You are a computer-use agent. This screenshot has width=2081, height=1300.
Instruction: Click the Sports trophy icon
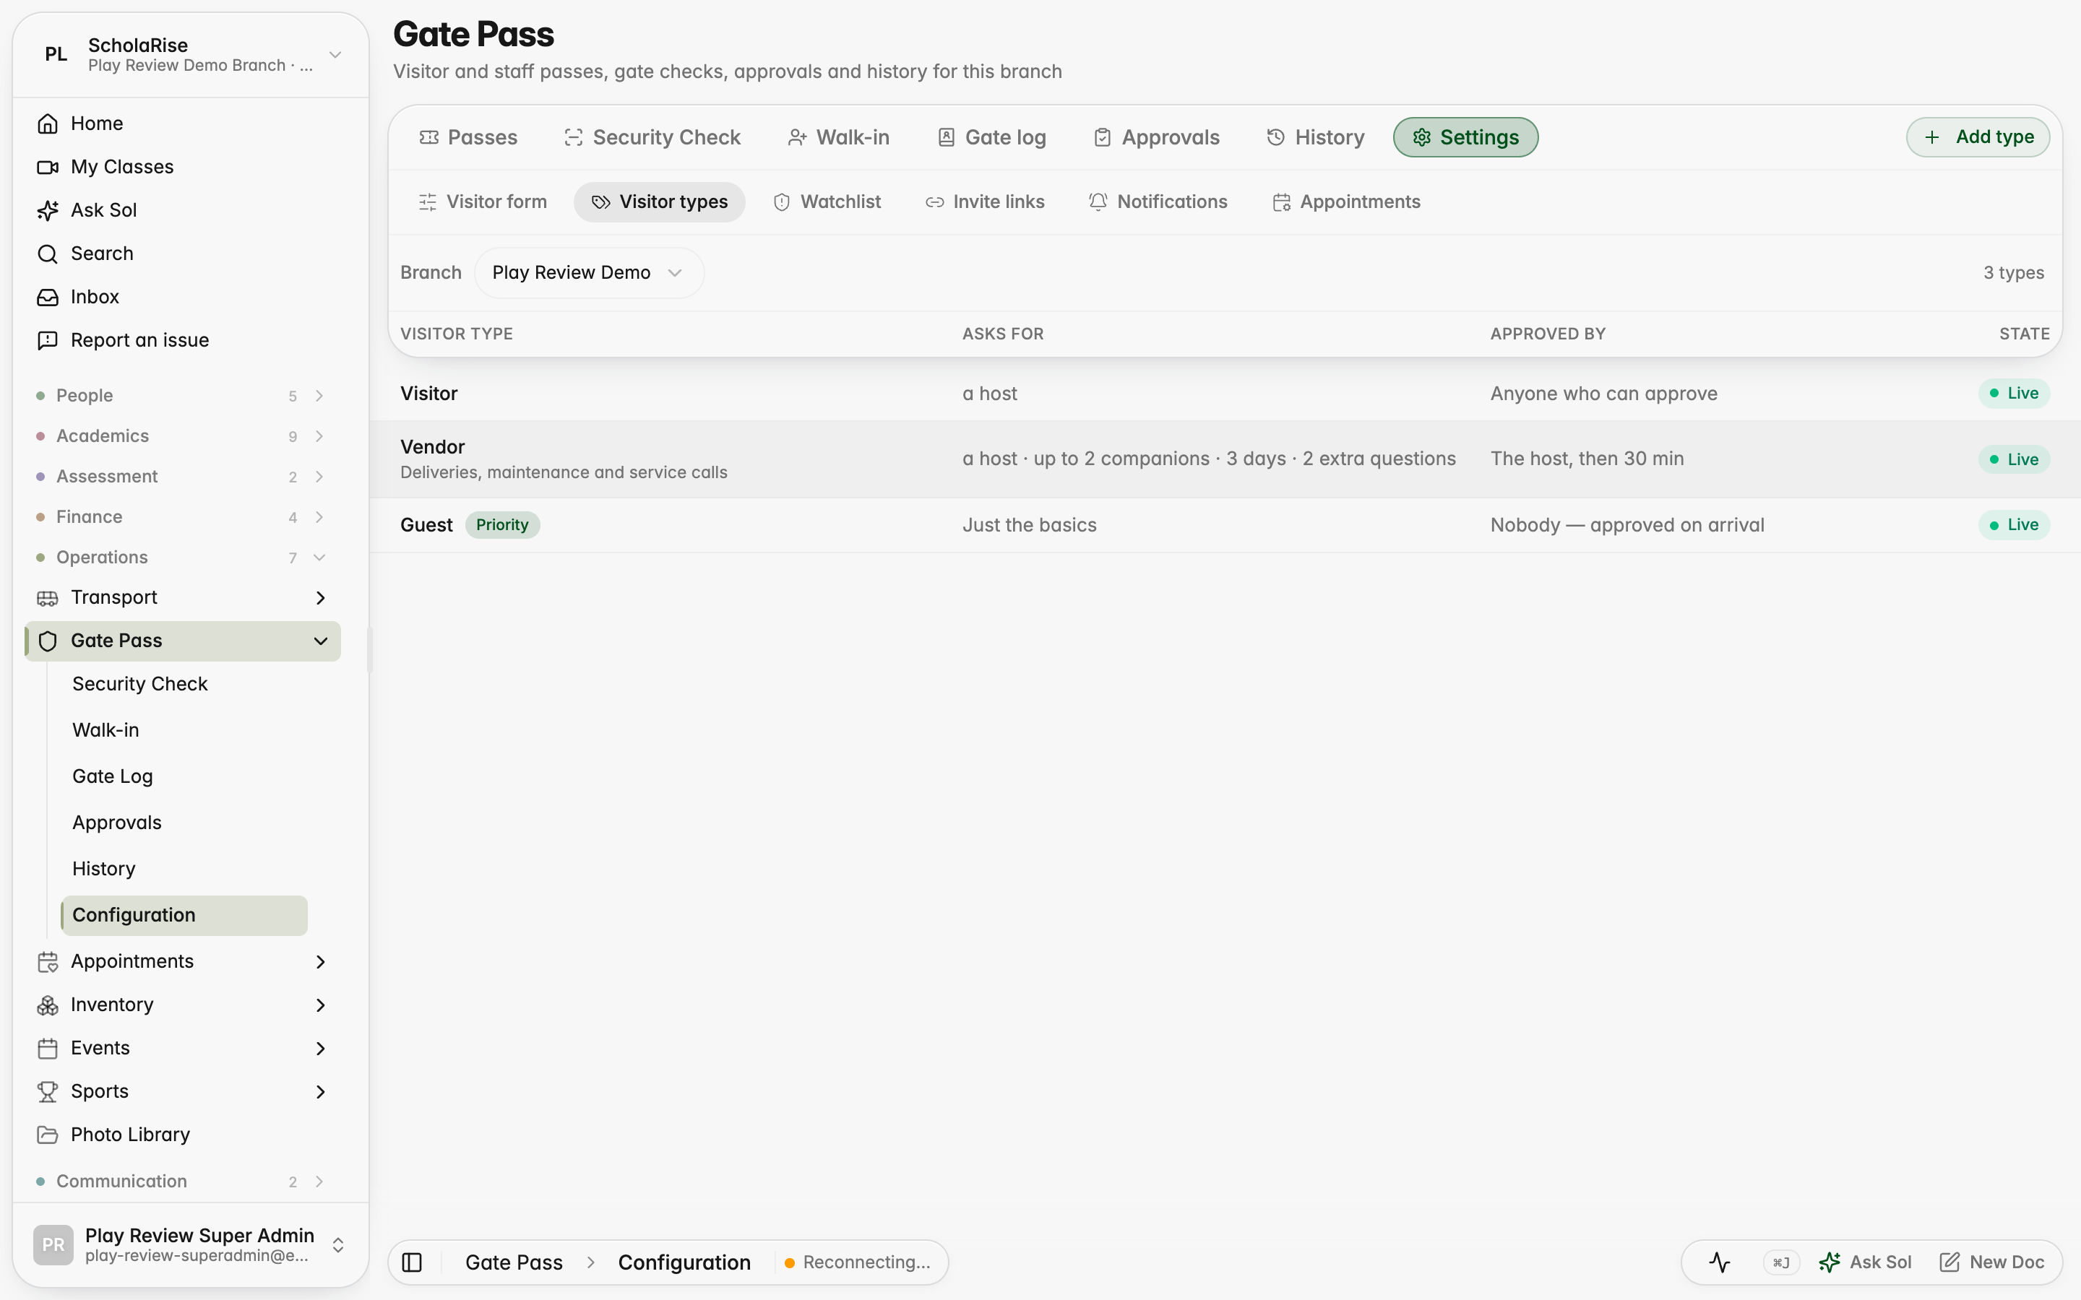point(47,1092)
